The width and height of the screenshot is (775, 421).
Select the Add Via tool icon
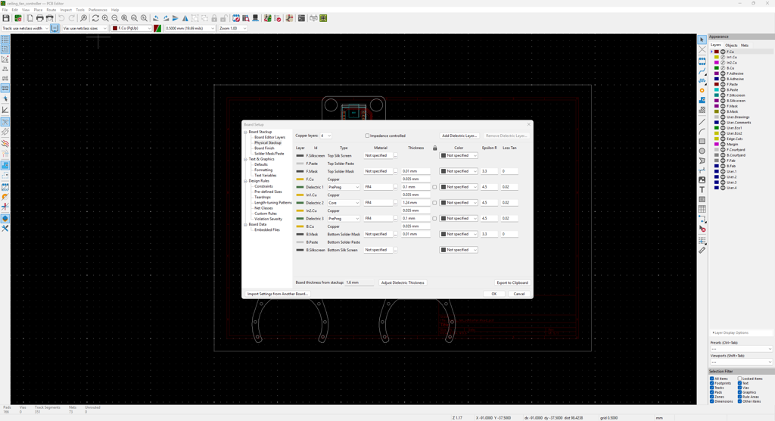point(702,91)
